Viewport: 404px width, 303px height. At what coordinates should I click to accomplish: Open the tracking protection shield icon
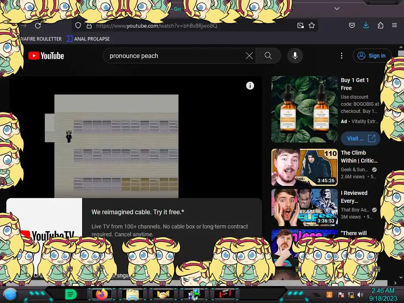click(78, 26)
